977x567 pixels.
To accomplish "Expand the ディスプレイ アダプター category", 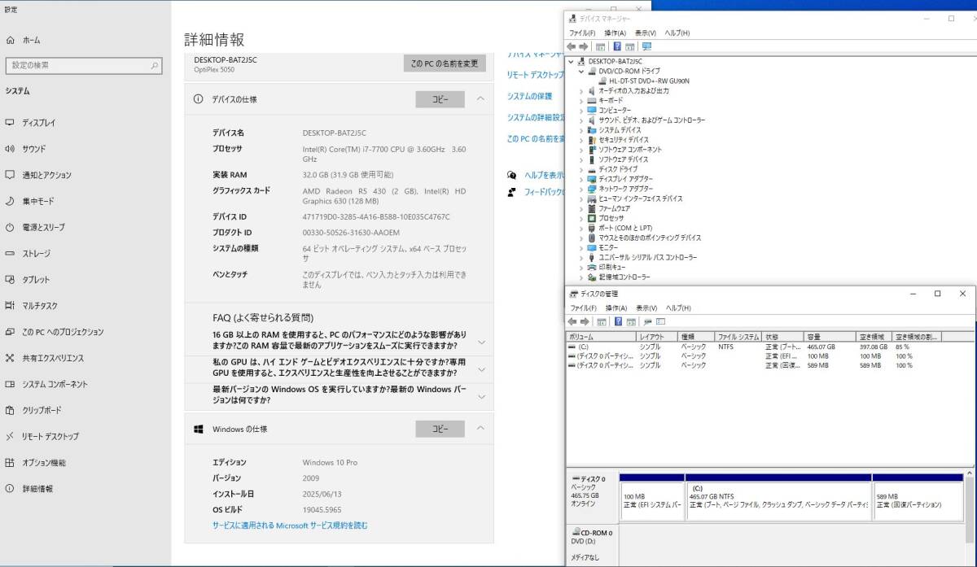I will 581,179.
